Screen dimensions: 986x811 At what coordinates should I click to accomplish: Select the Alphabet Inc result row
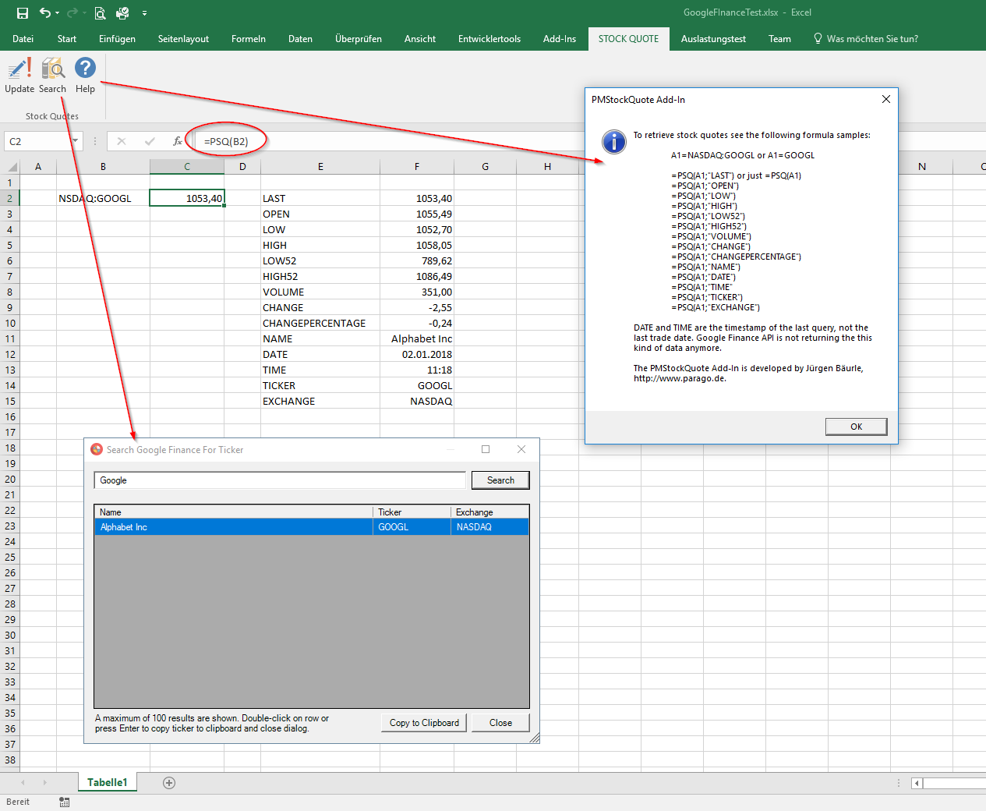coord(234,527)
